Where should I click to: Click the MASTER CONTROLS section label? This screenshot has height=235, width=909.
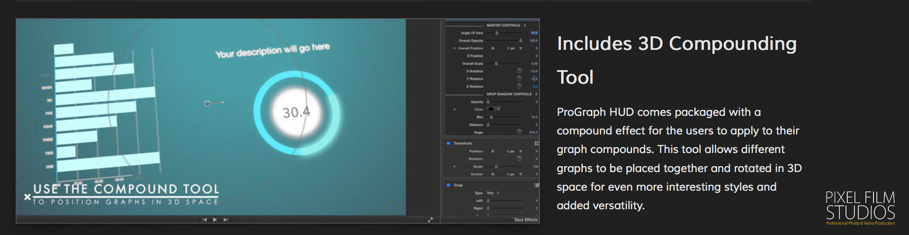coord(503,25)
